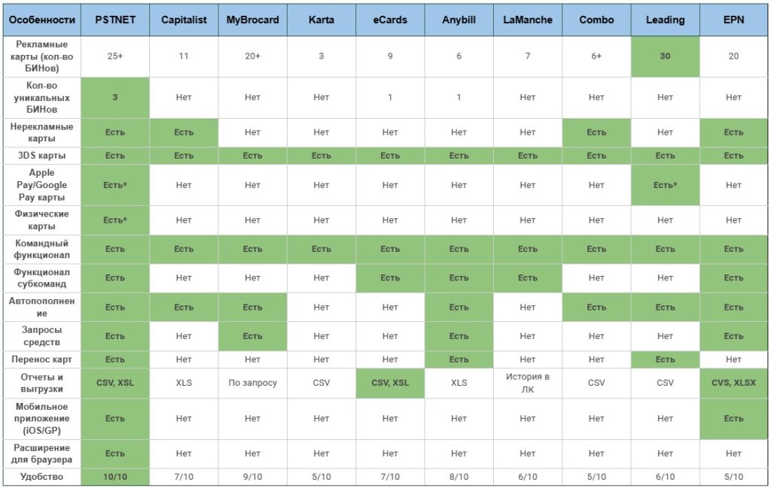Select PSTNET unique BINs cell showing 3
The image size is (771, 488).
[x=115, y=98]
